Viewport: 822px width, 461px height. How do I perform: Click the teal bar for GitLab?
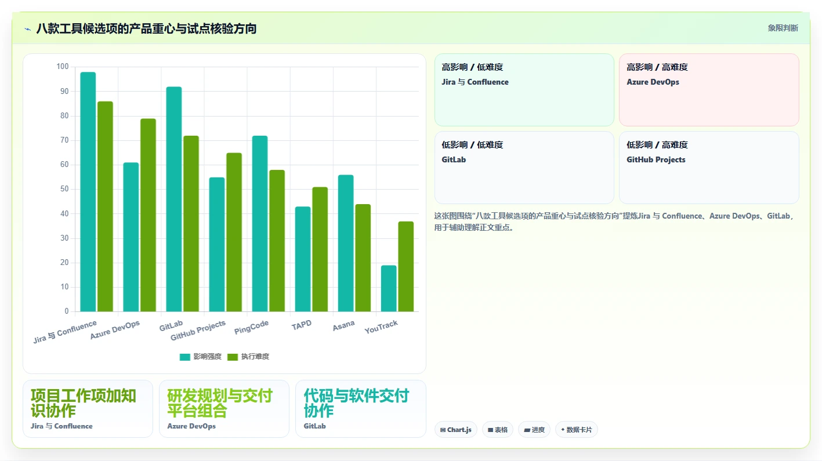[174, 199]
